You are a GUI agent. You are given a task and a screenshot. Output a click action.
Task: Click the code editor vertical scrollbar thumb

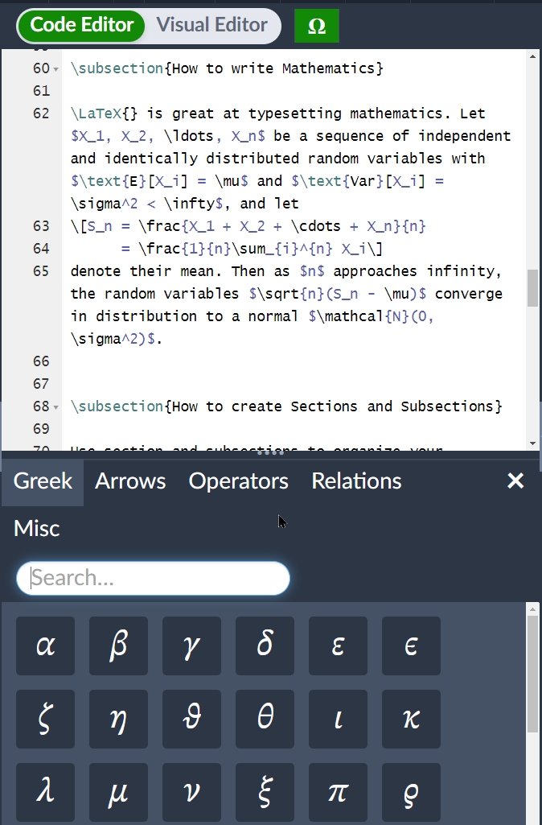click(x=532, y=288)
